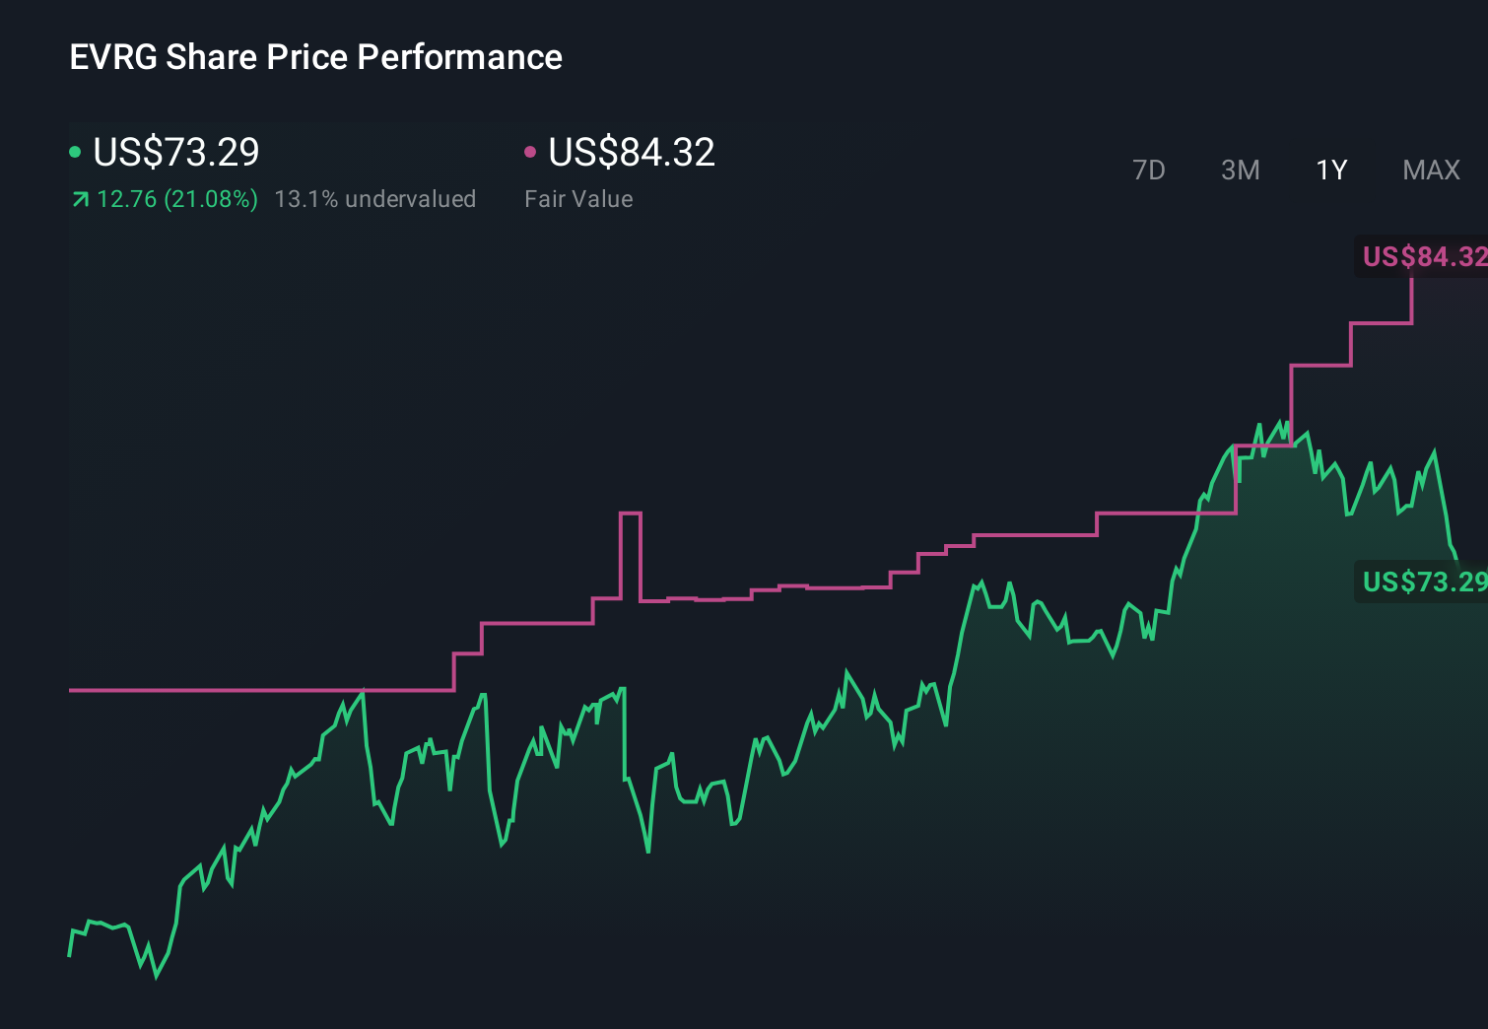The width and height of the screenshot is (1488, 1029).
Task: Click the US$73.29 share price legend value
Action: coord(175,153)
